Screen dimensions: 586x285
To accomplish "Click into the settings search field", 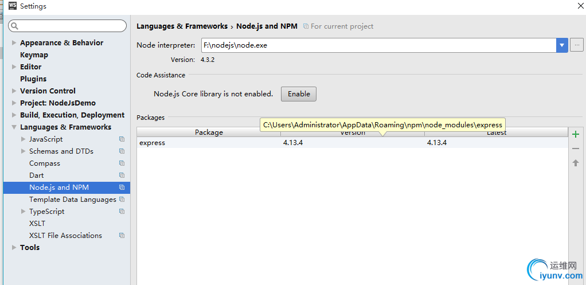I will (67, 26).
